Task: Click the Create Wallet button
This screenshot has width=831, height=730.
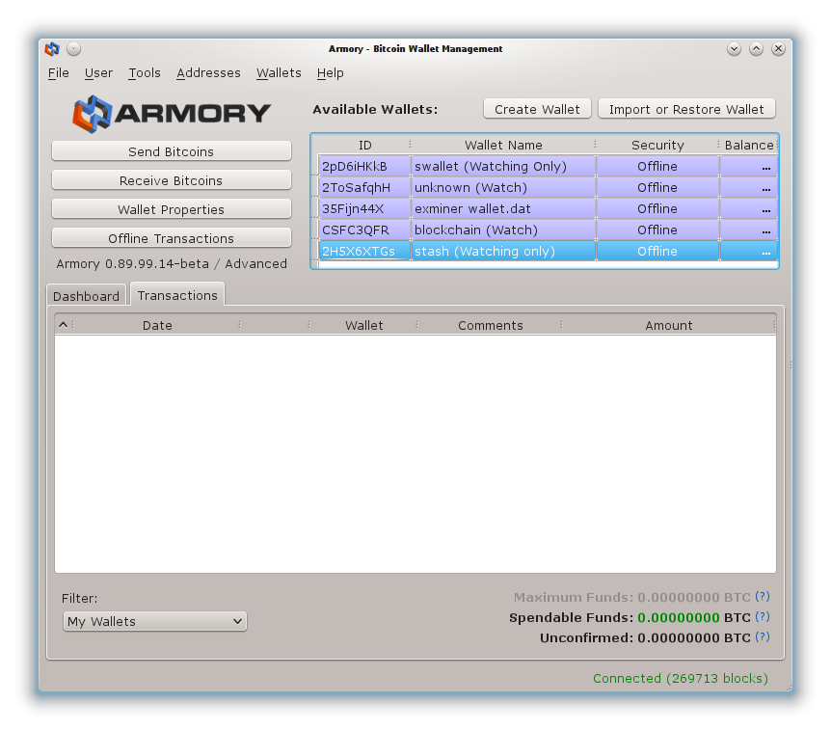Action: [x=537, y=109]
